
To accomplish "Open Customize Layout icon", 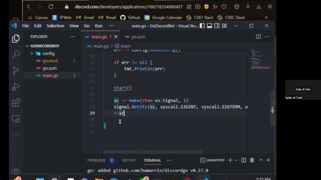I will tap(224, 25).
